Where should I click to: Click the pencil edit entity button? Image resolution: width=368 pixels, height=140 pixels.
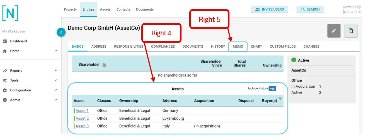click(x=334, y=31)
